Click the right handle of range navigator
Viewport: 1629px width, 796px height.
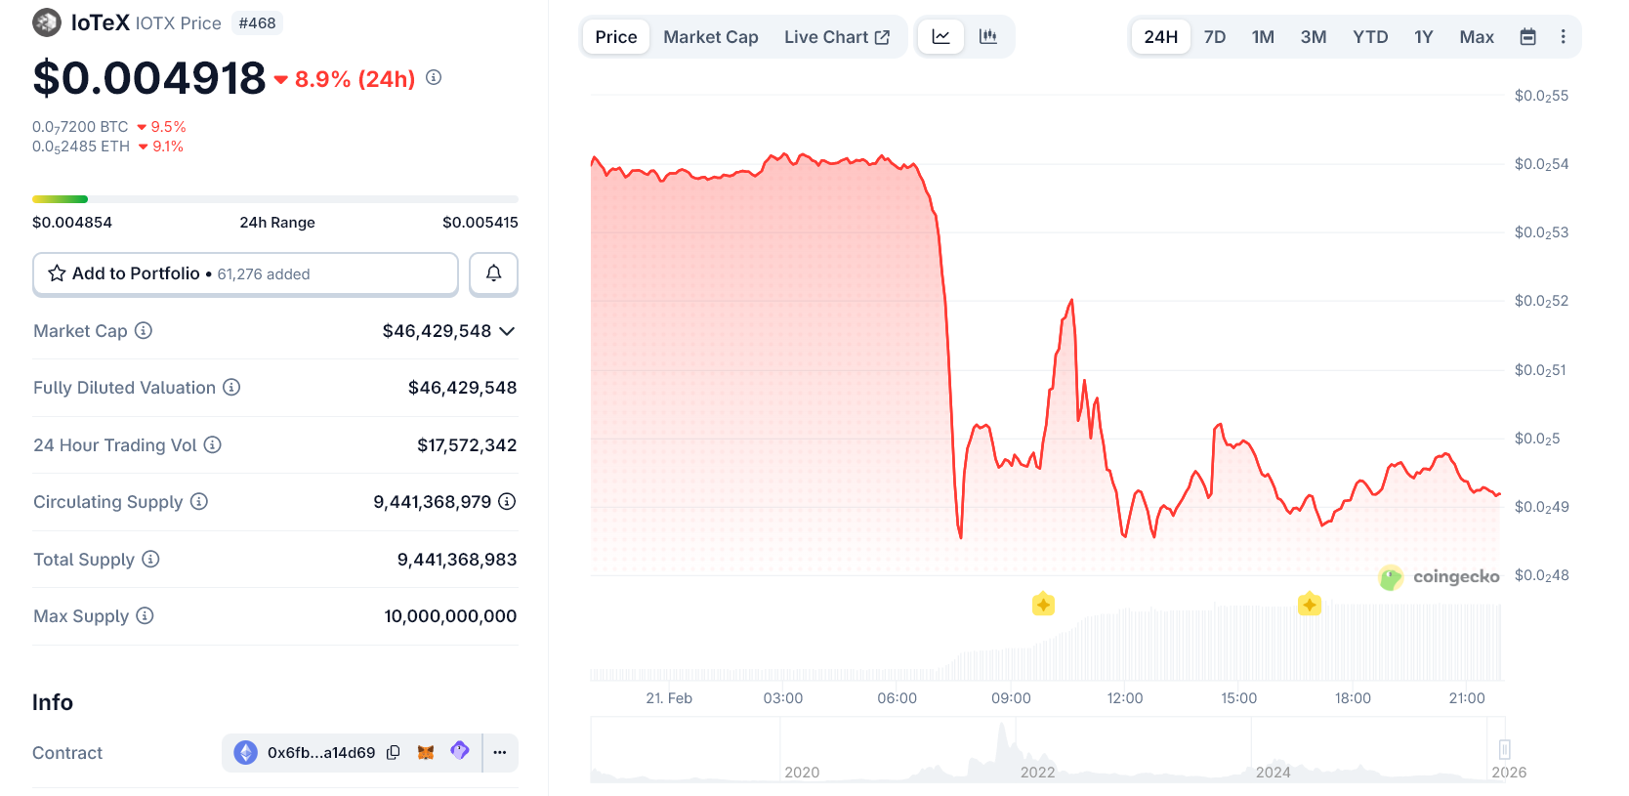click(1504, 749)
